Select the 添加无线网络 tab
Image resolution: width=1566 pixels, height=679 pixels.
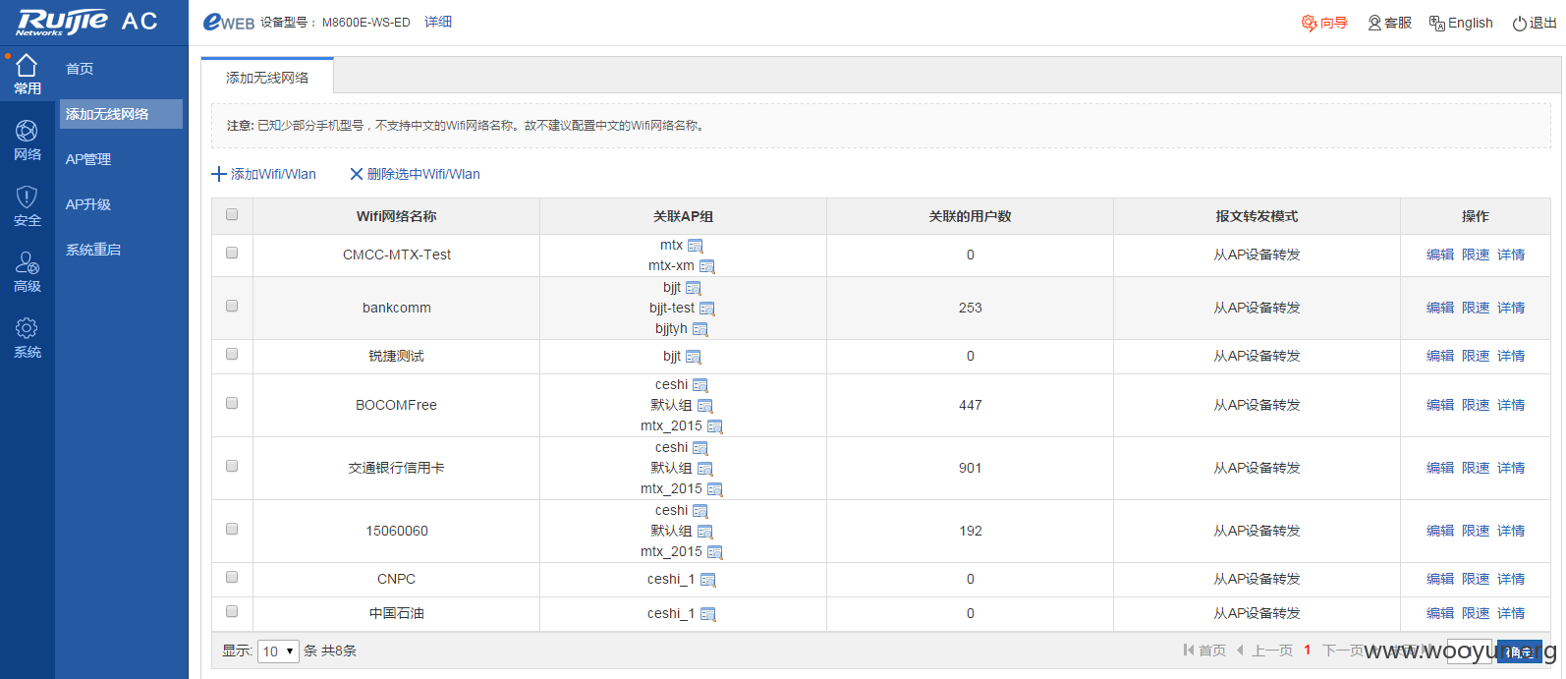tap(267, 77)
